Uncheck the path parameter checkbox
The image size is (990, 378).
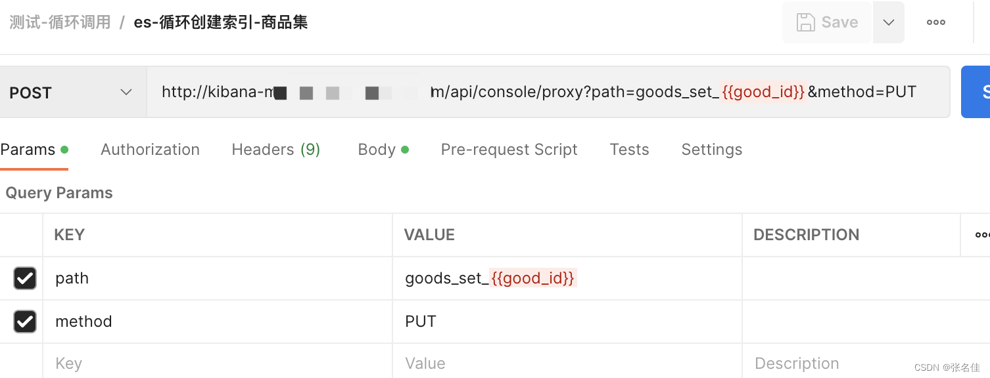pos(25,278)
